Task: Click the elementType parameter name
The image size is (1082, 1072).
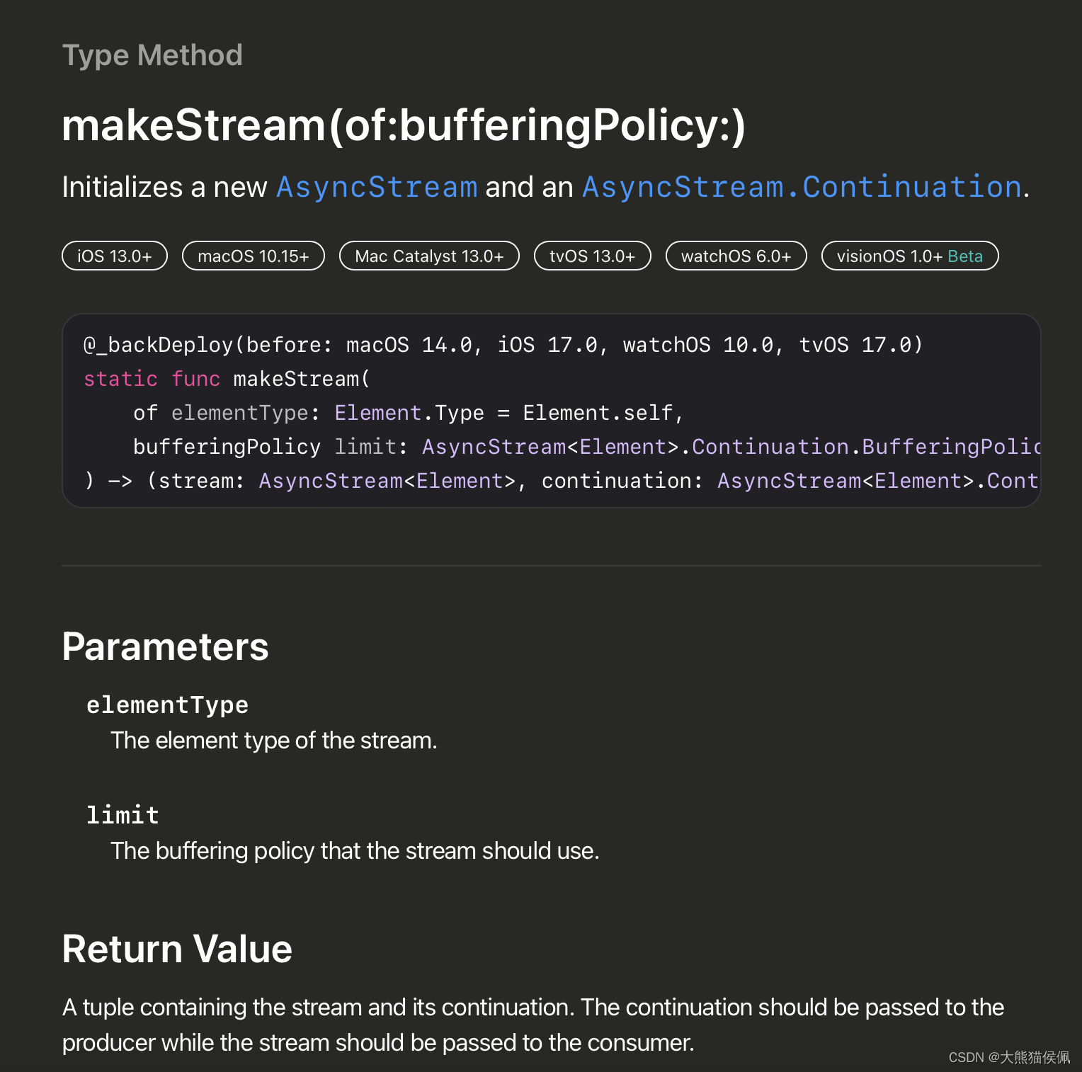Action: tap(167, 705)
